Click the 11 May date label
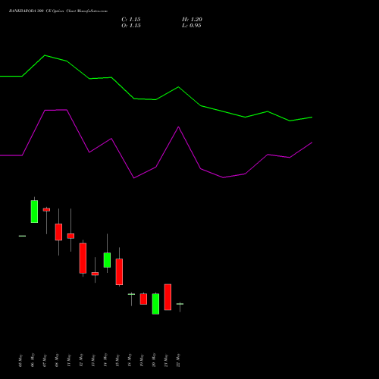 (x=69, y=360)
